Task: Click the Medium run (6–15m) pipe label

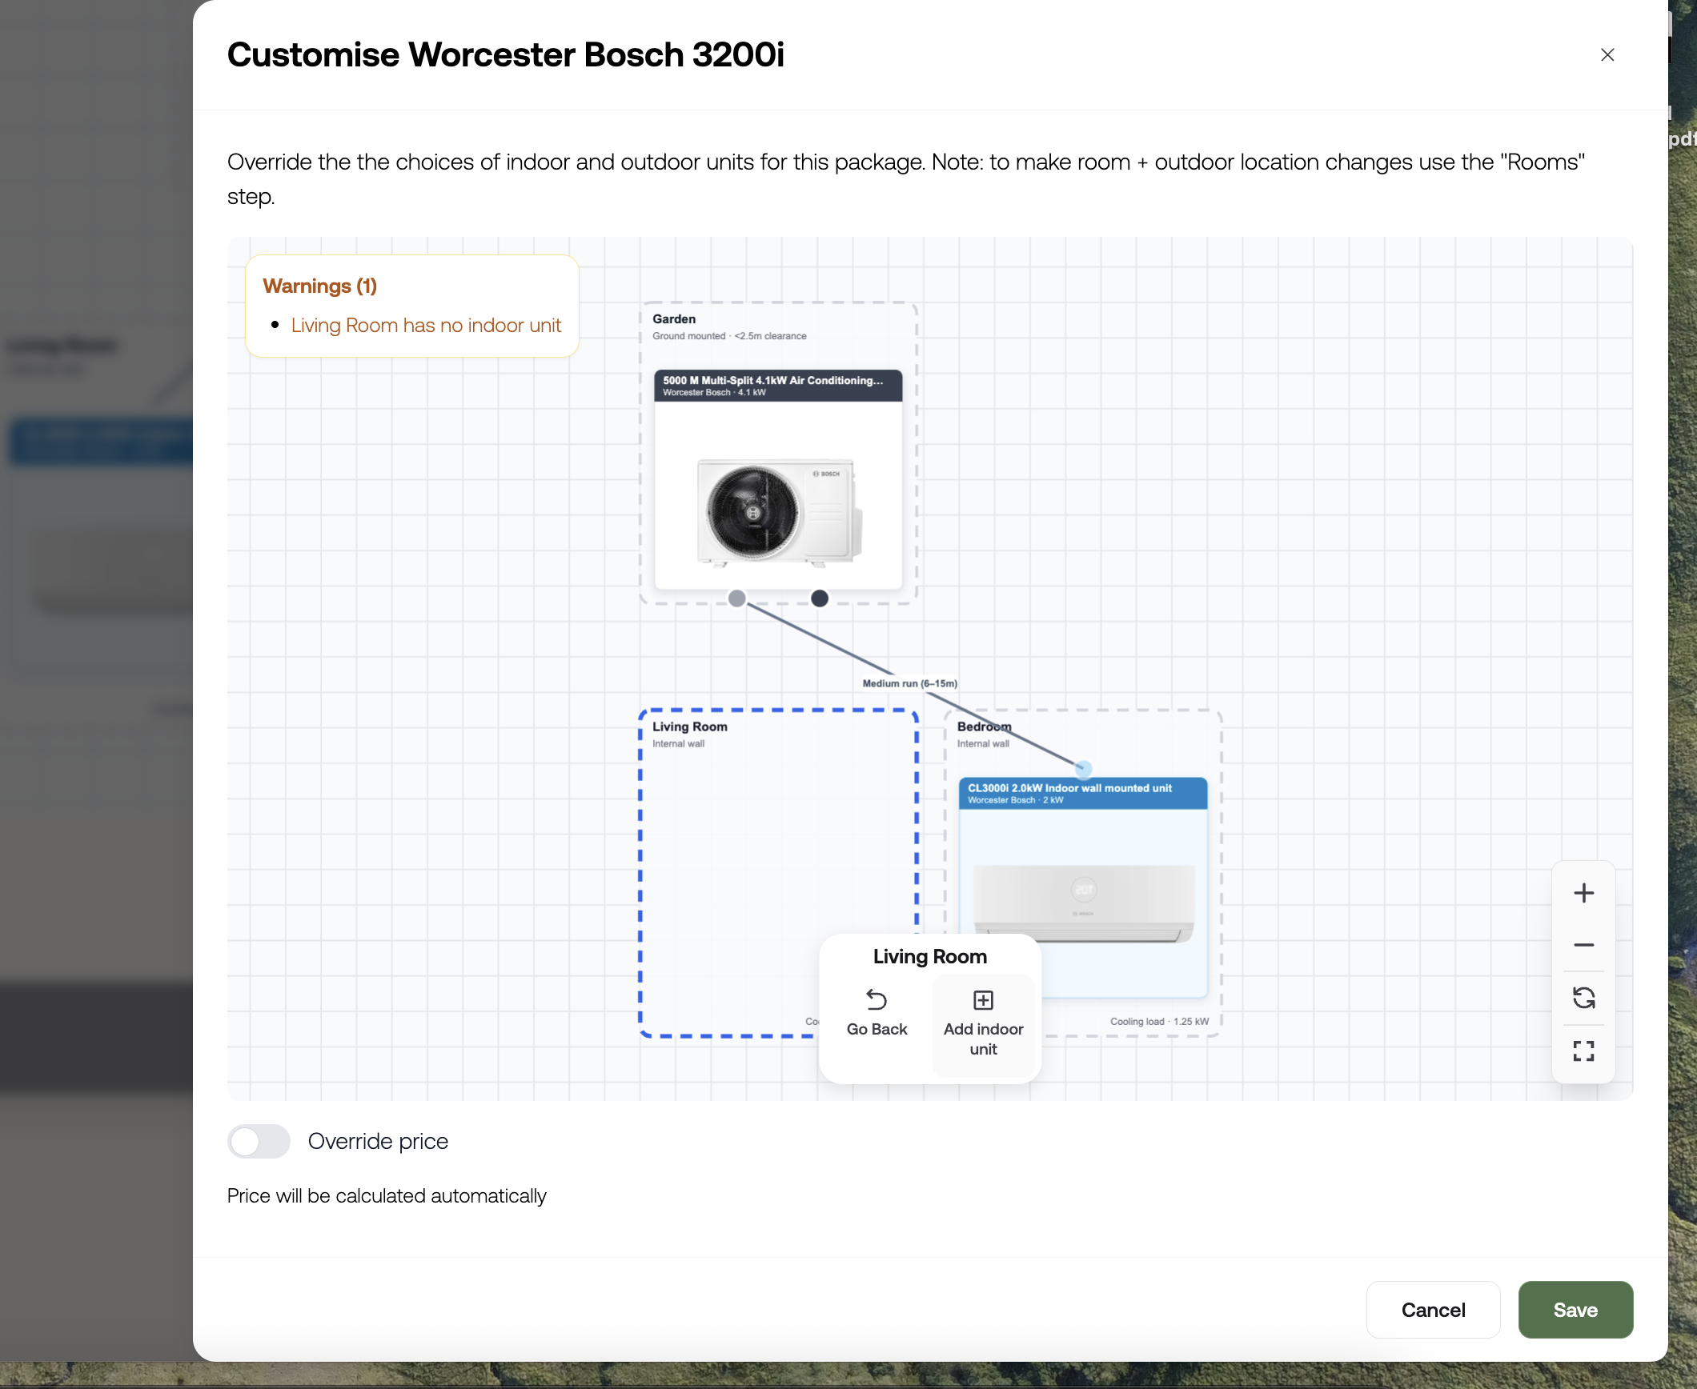Action: (x=909, y=683)
